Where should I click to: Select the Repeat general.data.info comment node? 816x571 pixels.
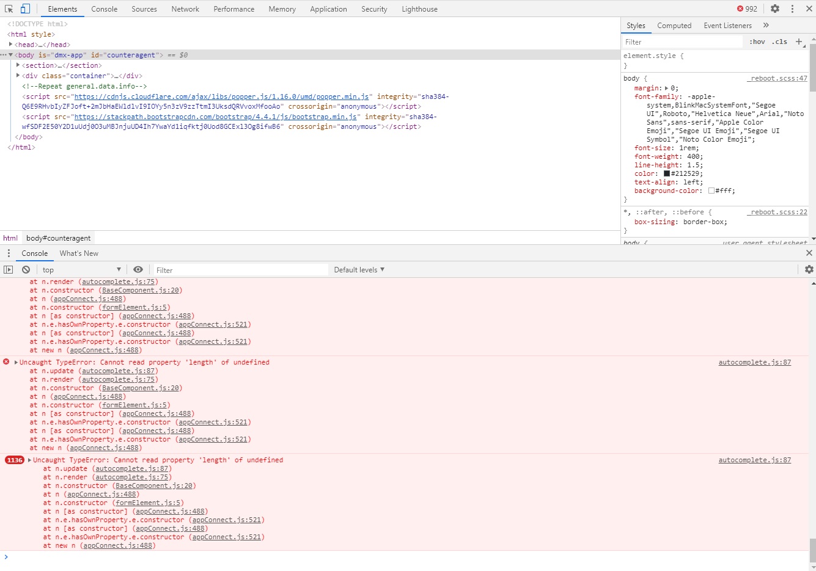pyautogui.click(x=84, y=86)
